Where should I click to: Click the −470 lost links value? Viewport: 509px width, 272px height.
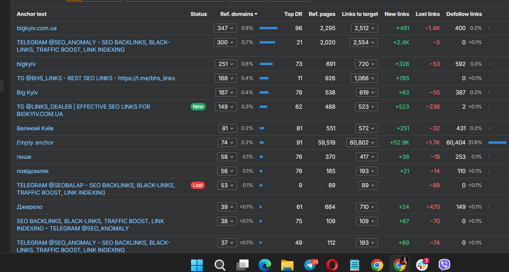(433, 207)
